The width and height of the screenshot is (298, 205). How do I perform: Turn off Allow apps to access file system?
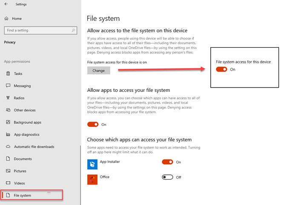click(93, 125)
